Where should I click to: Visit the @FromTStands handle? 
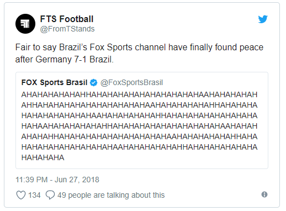click(67, 29)
